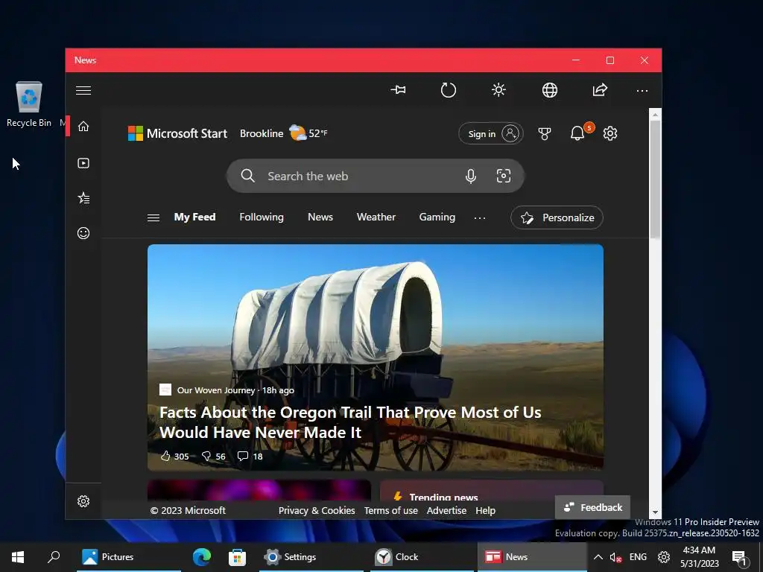Click the Feedback button
Viewport: 763px width, 572px height.
pyautogui.click(x=592, y=507)
